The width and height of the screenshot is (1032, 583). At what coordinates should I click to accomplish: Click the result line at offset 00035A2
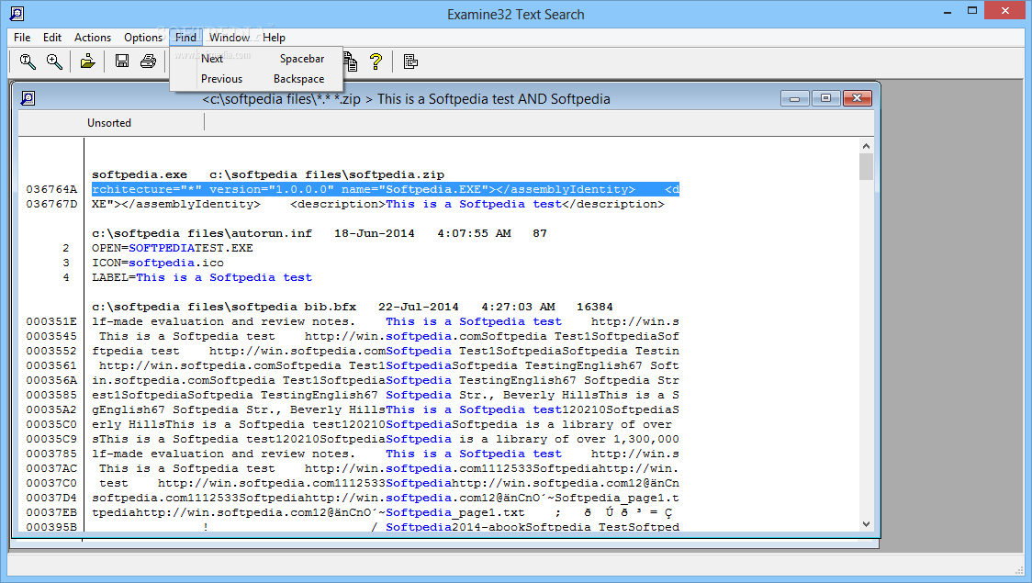point(385,410)
